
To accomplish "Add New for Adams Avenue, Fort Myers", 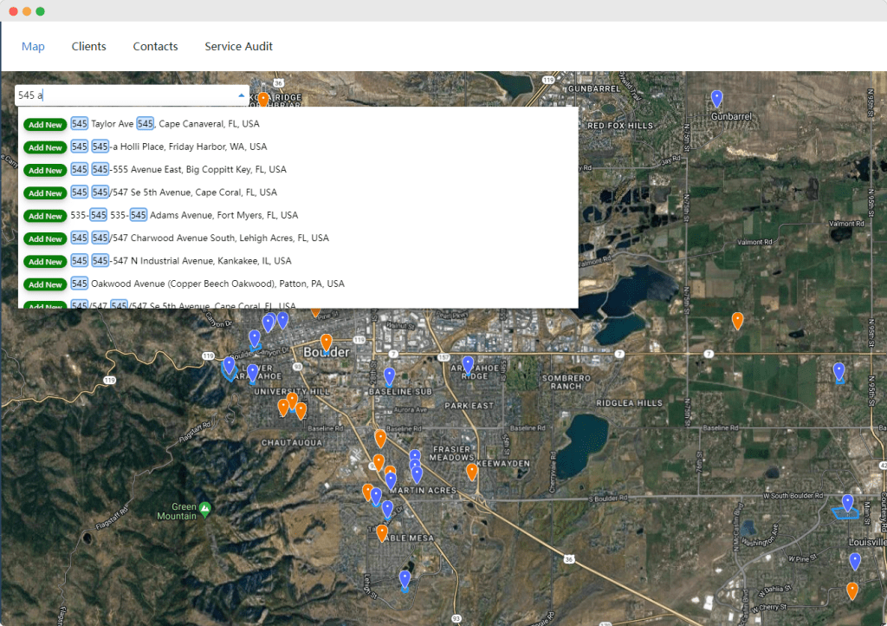I will [x=44, y=215].
